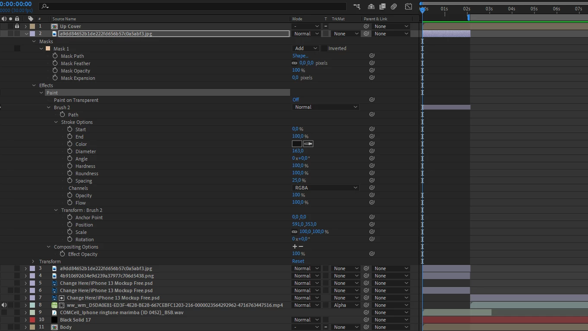The image size is (588, 331).
Task: Click the Mask Path stopwatch
Action: (55, 56)
